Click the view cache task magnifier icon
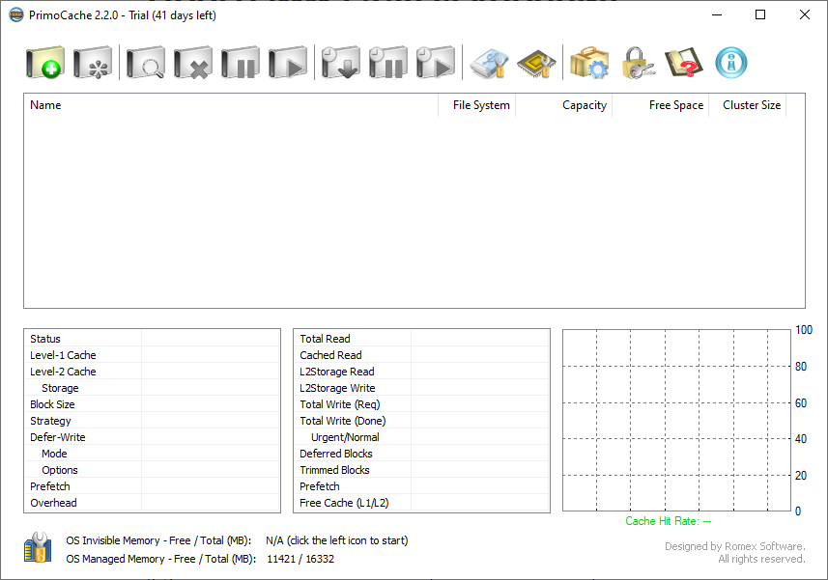 tap(146, 63)
